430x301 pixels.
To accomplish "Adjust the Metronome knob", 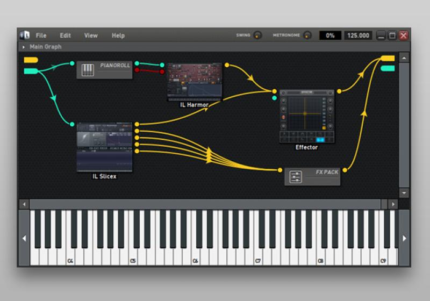I will [307, 35].
